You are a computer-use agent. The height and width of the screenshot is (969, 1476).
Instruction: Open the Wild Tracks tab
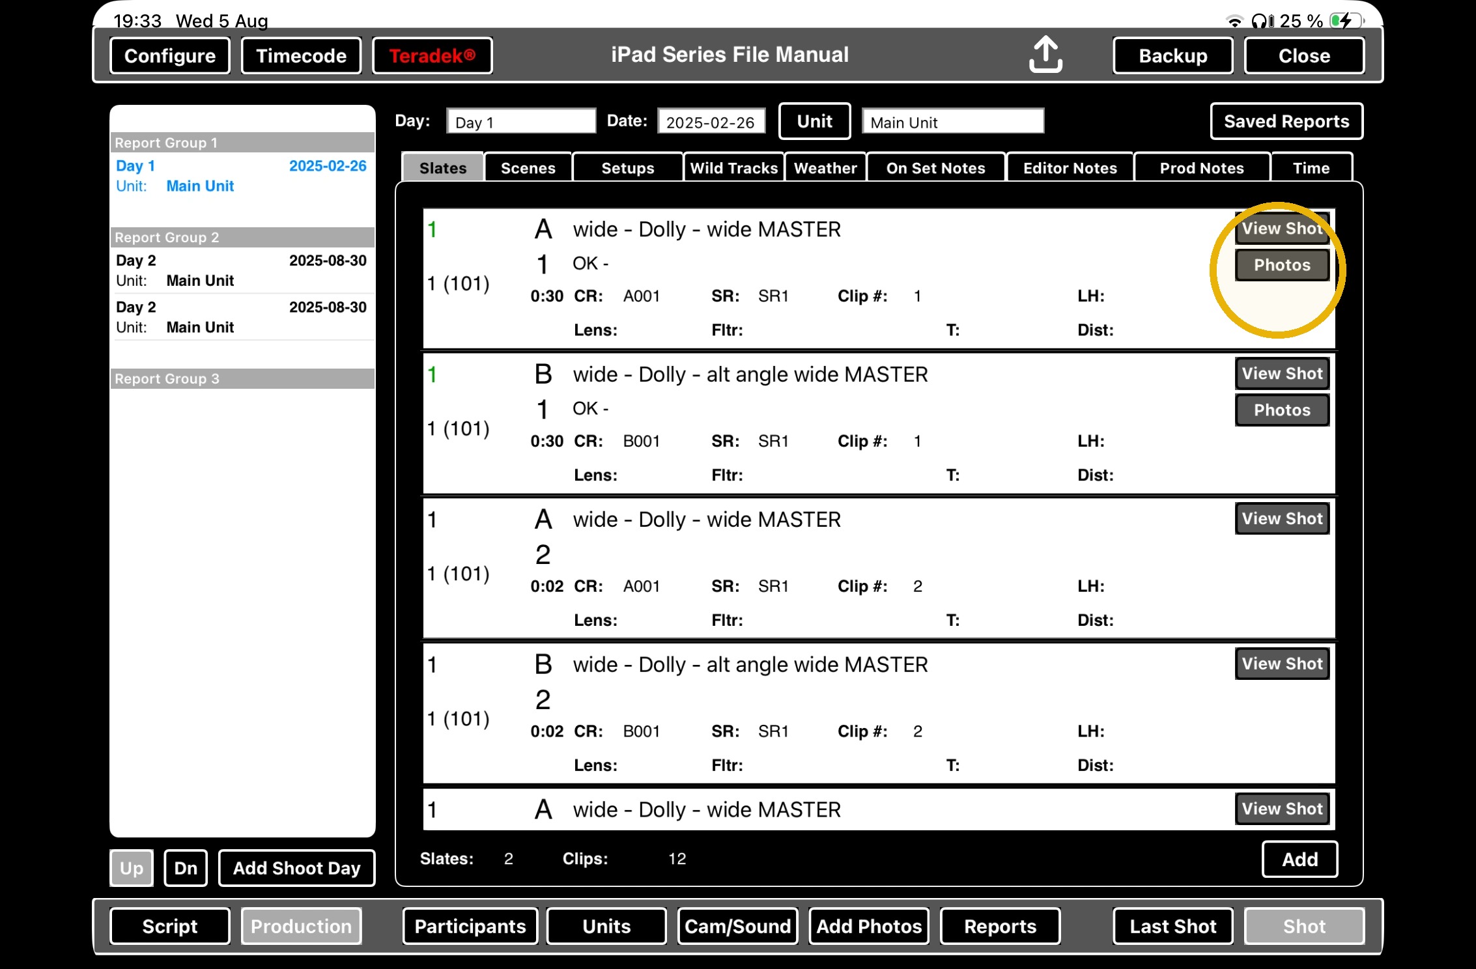point(734,168)
